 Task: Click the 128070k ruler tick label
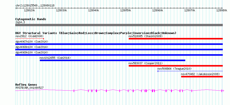(x=190, y=10)
